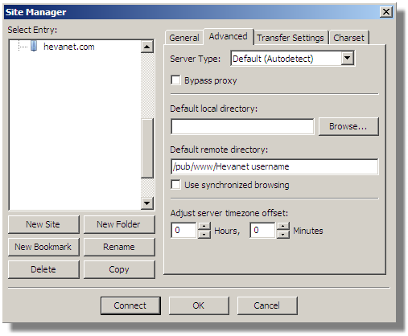
Task: Toggle Use synchronized browsing
Action: [175, 185]
